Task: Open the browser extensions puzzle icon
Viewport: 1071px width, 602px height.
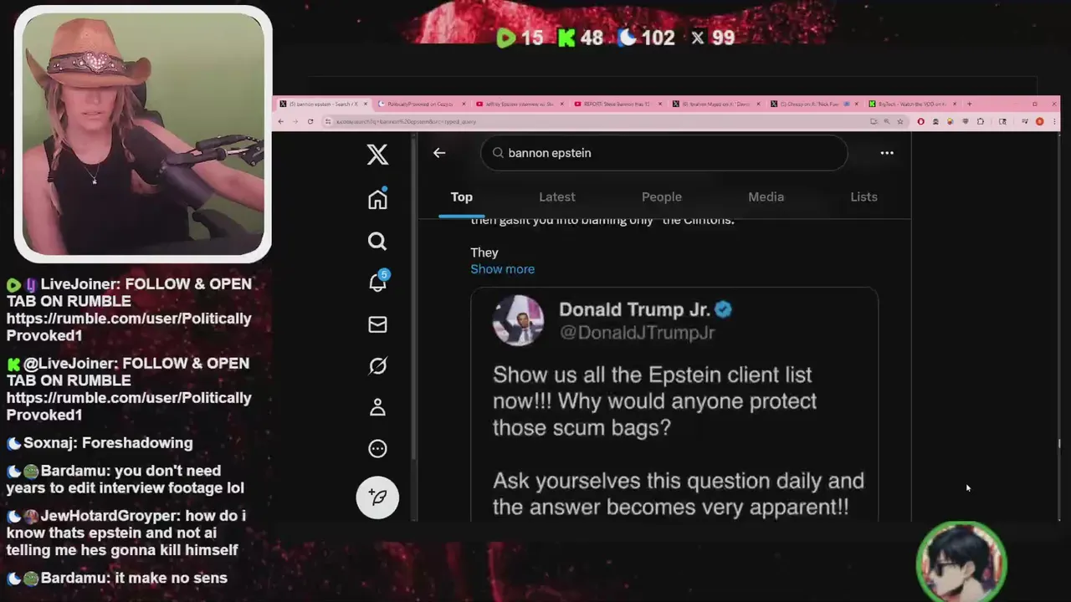Action: pos(981,121)
